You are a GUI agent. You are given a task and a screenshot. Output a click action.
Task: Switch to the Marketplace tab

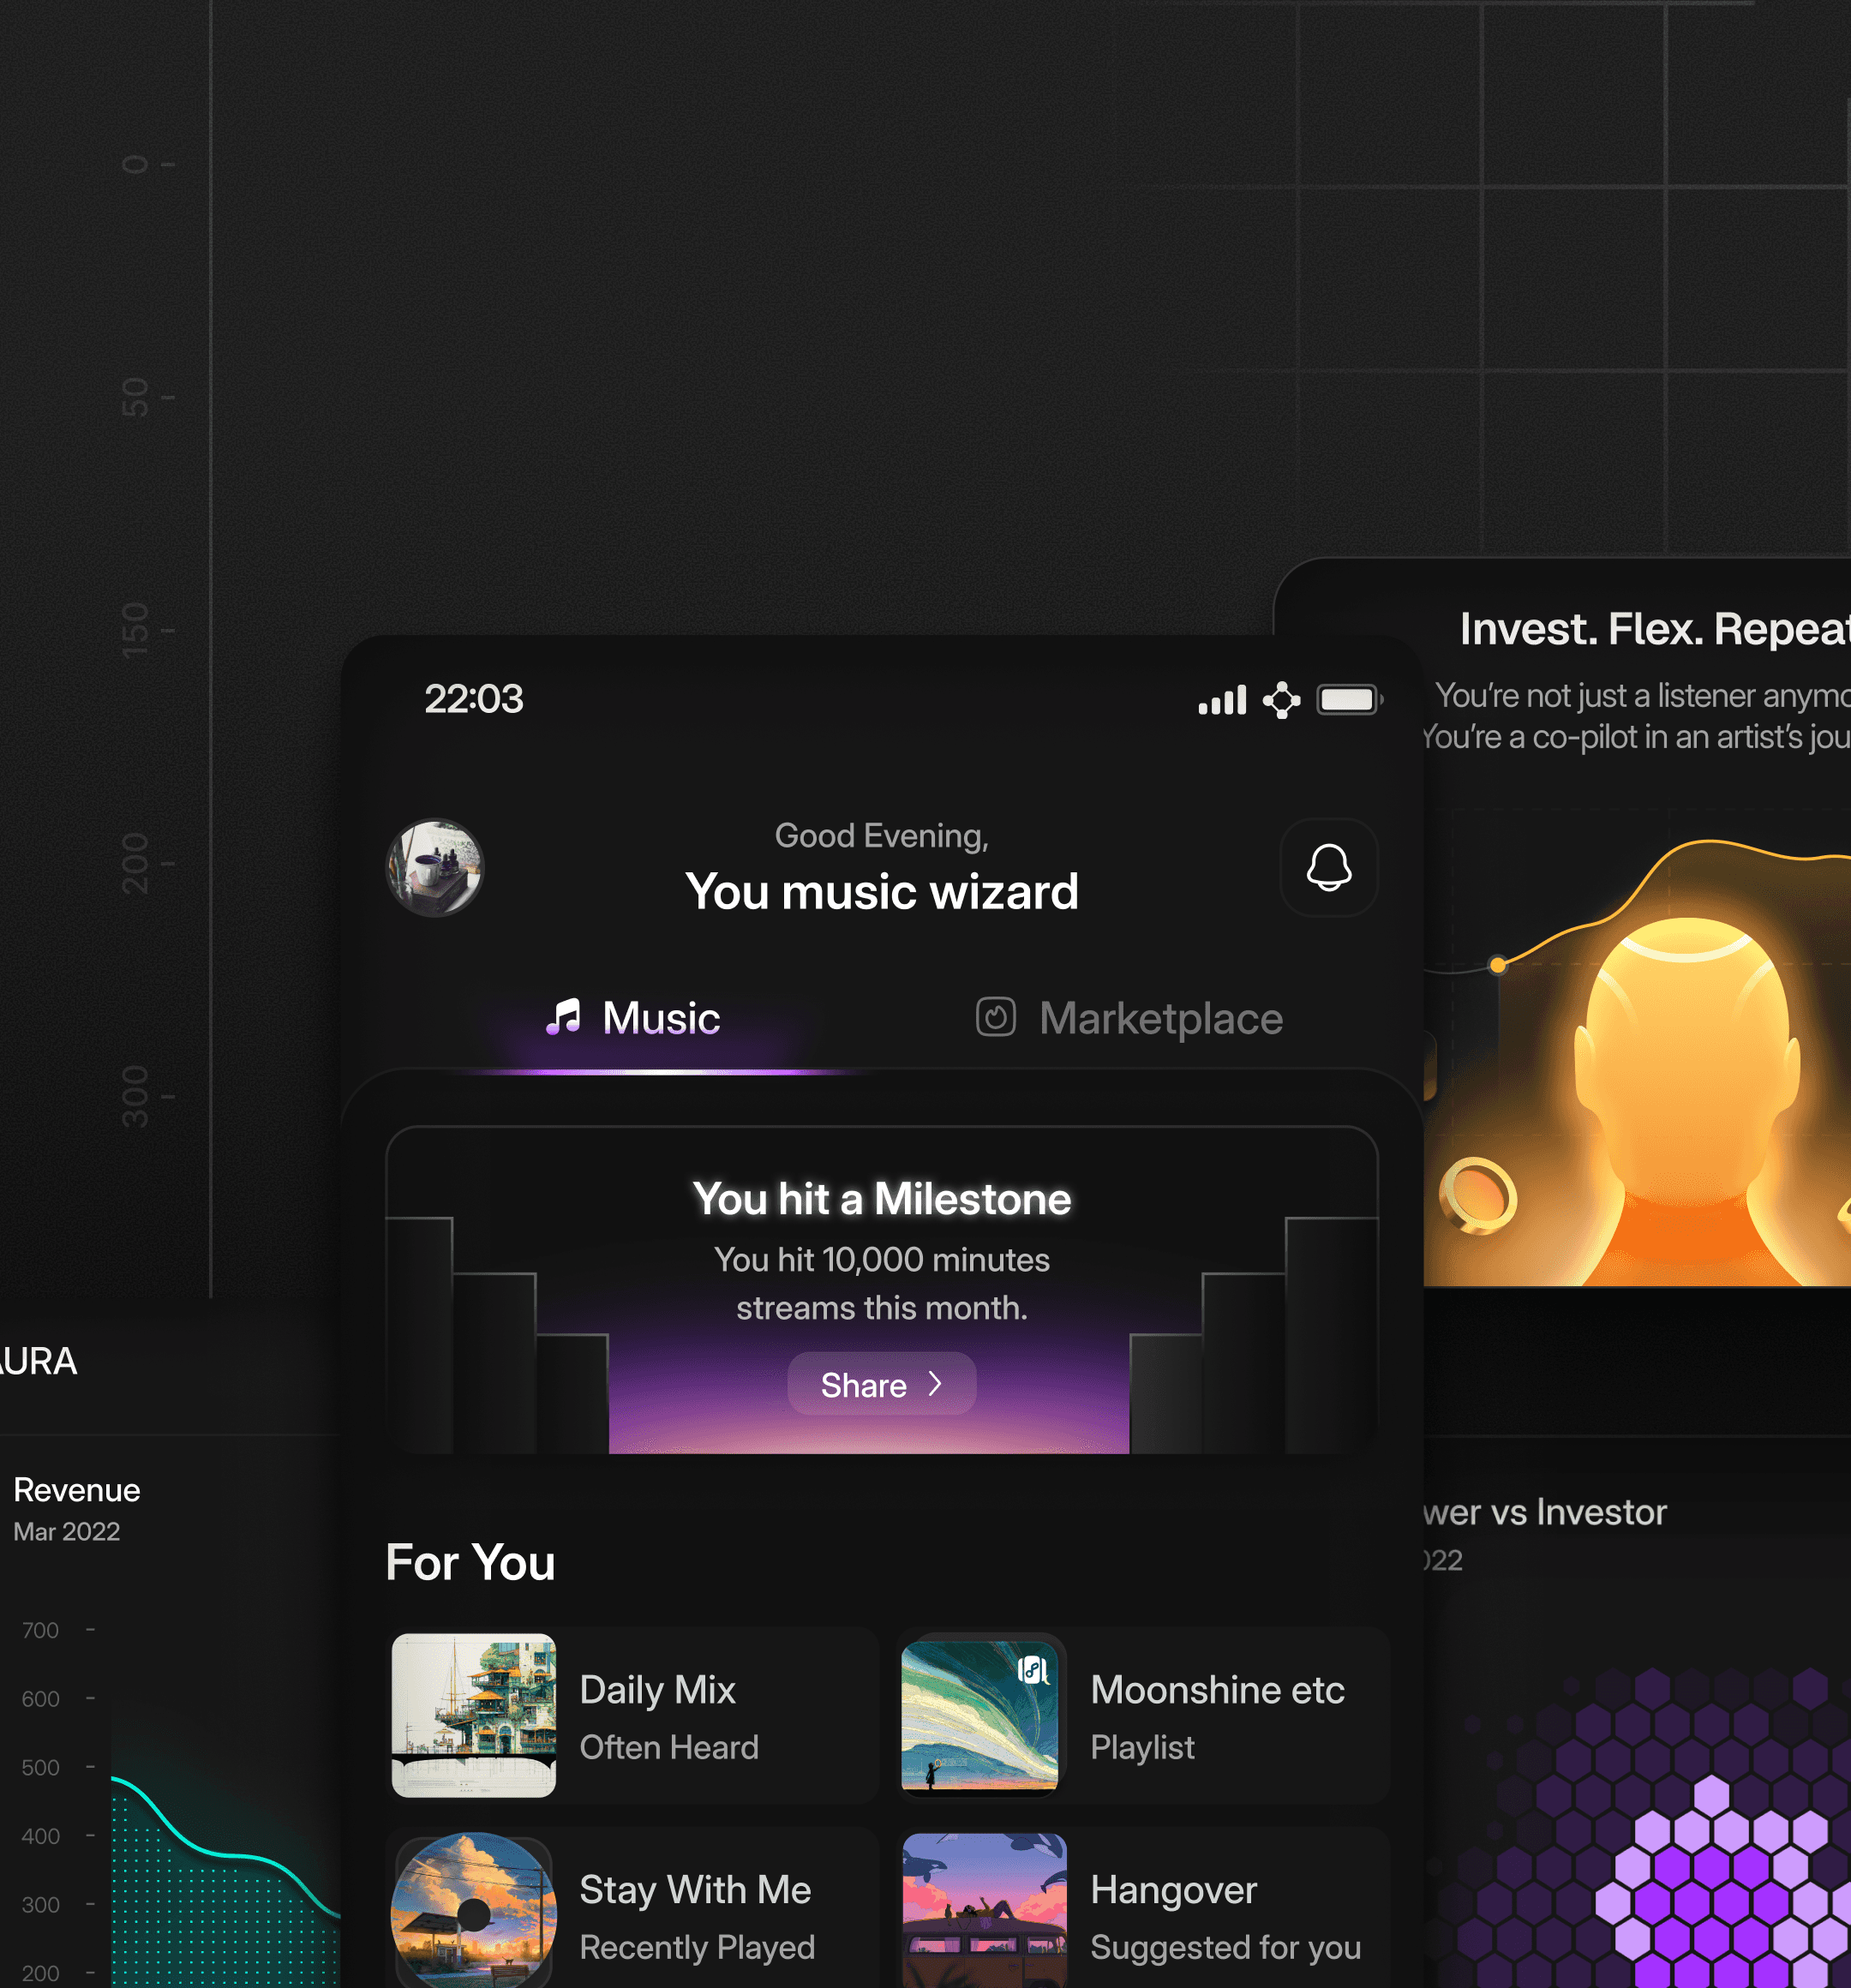point(1160,1018)
